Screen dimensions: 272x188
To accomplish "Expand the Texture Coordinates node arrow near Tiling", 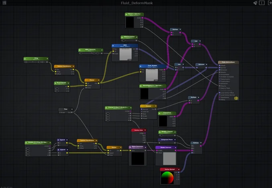I will point(74,66).
